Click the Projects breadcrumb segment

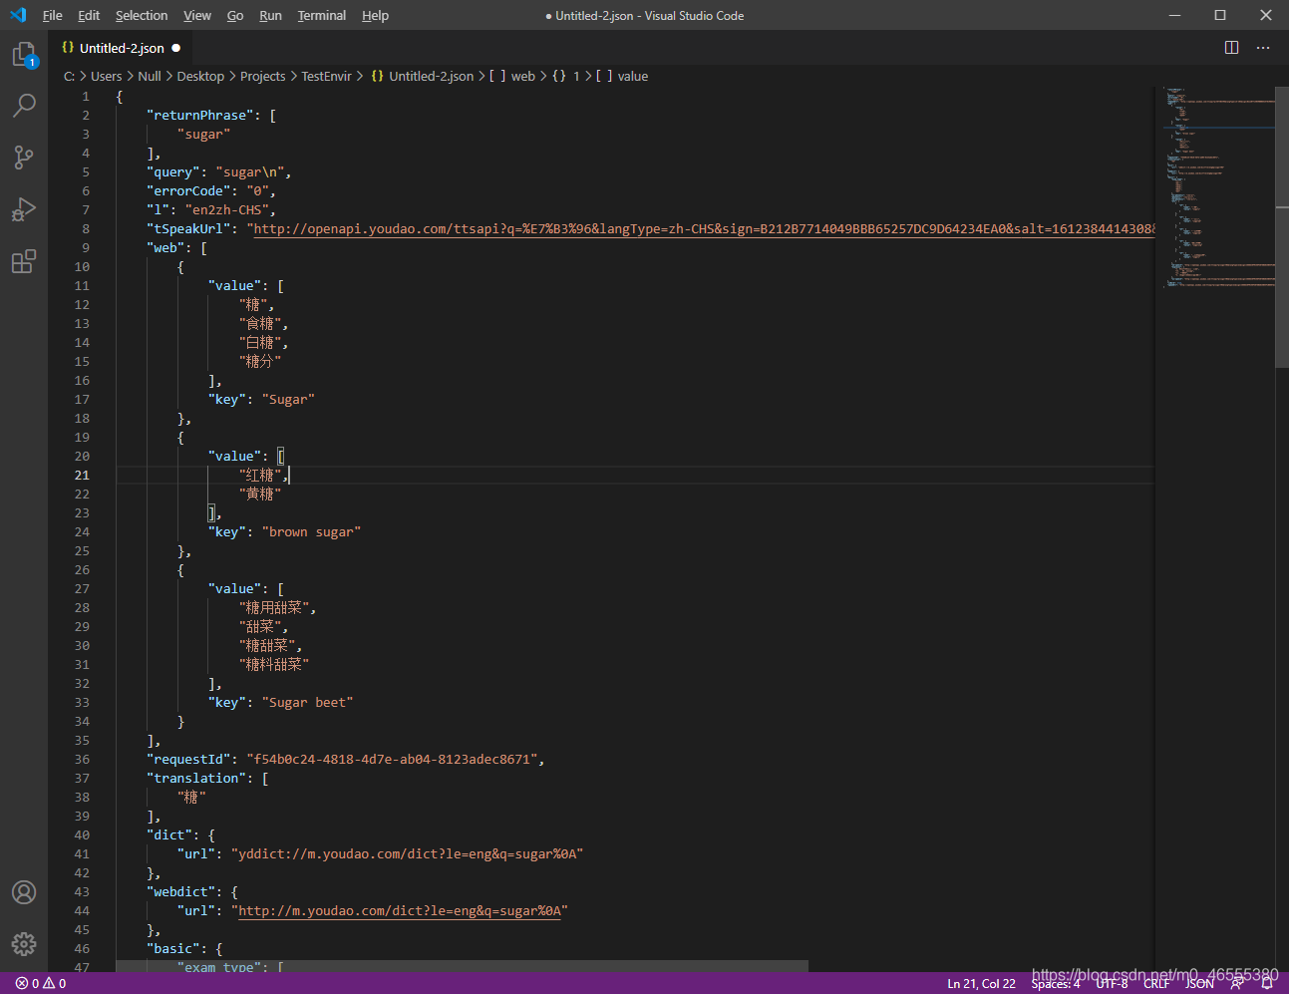pos(262,76)
